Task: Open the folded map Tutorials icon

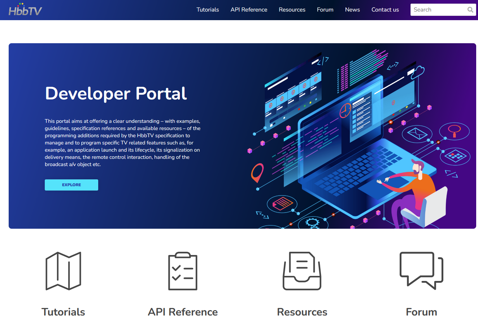Action: [x=63, y=271]
